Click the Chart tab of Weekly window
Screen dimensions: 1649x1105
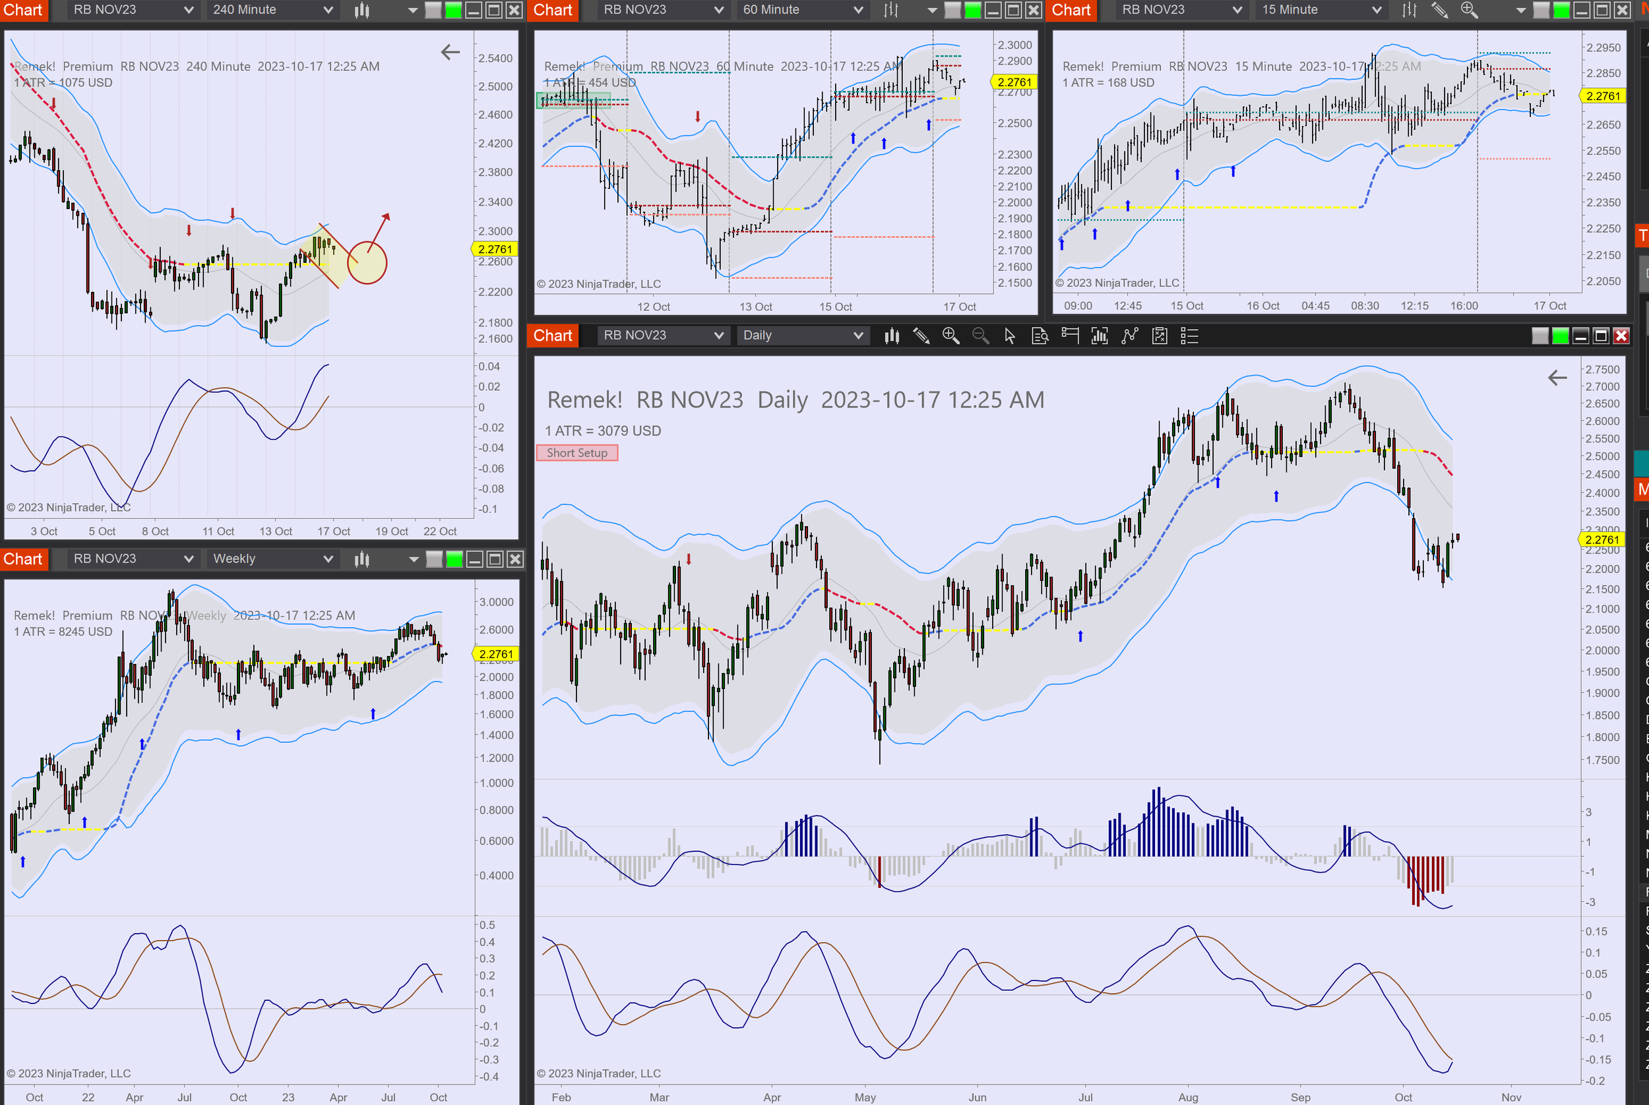point(23,559)
